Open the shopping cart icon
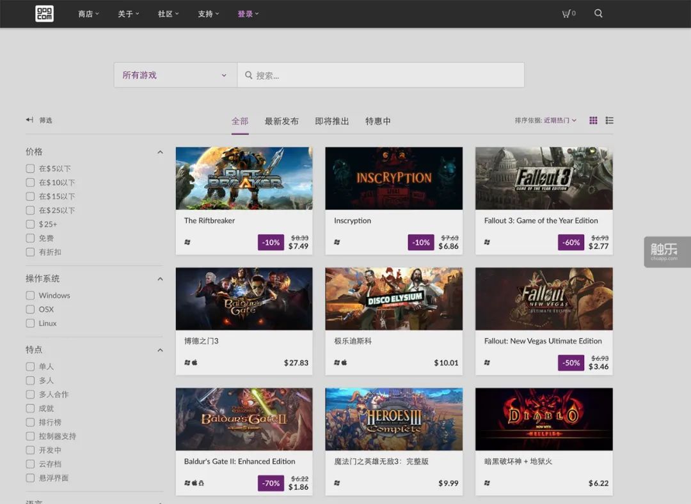The image size is (691, 504). pos(566,13)
